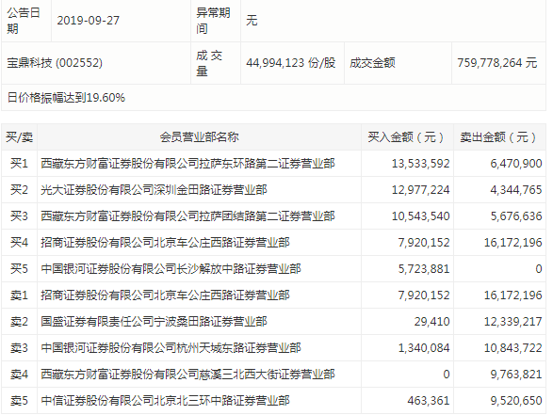
Task: Select 西藏东方财富证券 慈溪三北西大街证券营业部 row
Action: click(274, 375)
